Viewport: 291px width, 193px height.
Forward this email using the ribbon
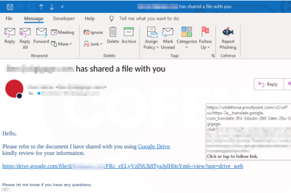point(41,36)
